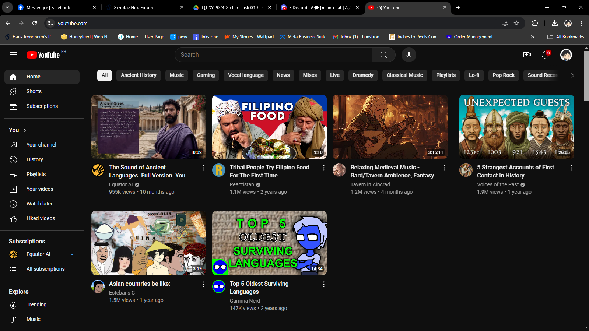Expand the You section chevron
The width and height of the screenshot is (589, 331).
(25, 130)
